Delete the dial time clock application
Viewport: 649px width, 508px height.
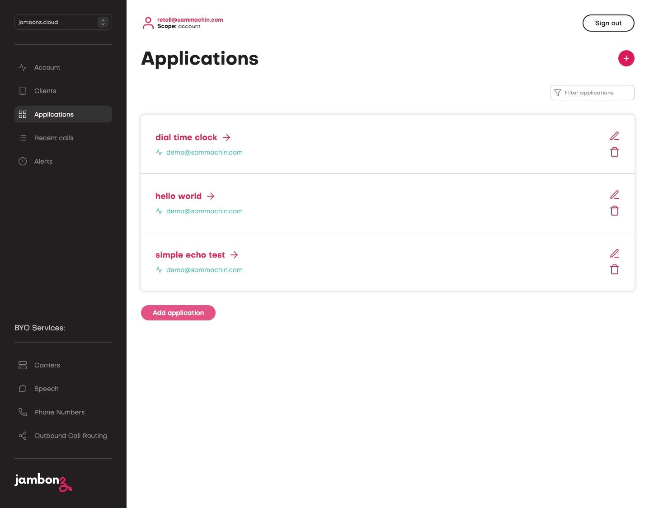pyautogui.click(x=614, y=152)
